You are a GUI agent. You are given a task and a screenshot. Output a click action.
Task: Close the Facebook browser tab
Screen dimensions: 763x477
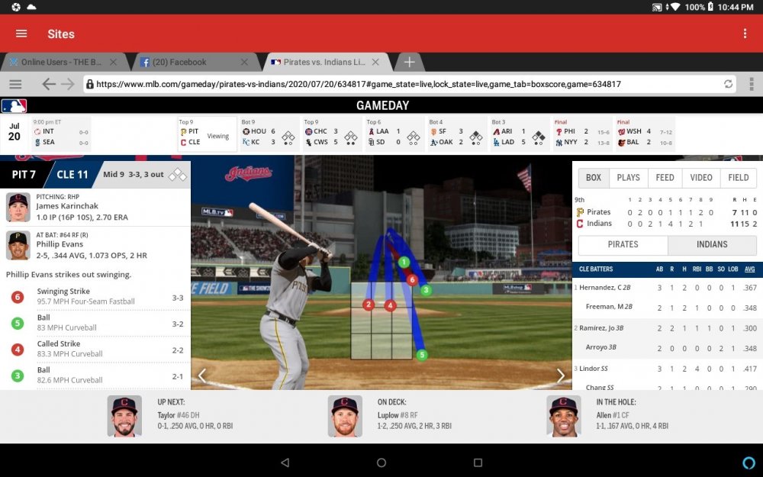point(244,62)
